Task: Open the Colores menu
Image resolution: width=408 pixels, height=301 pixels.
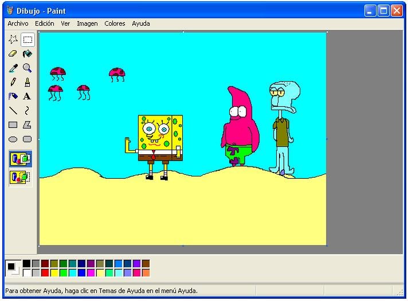Action: pos(115,23)
